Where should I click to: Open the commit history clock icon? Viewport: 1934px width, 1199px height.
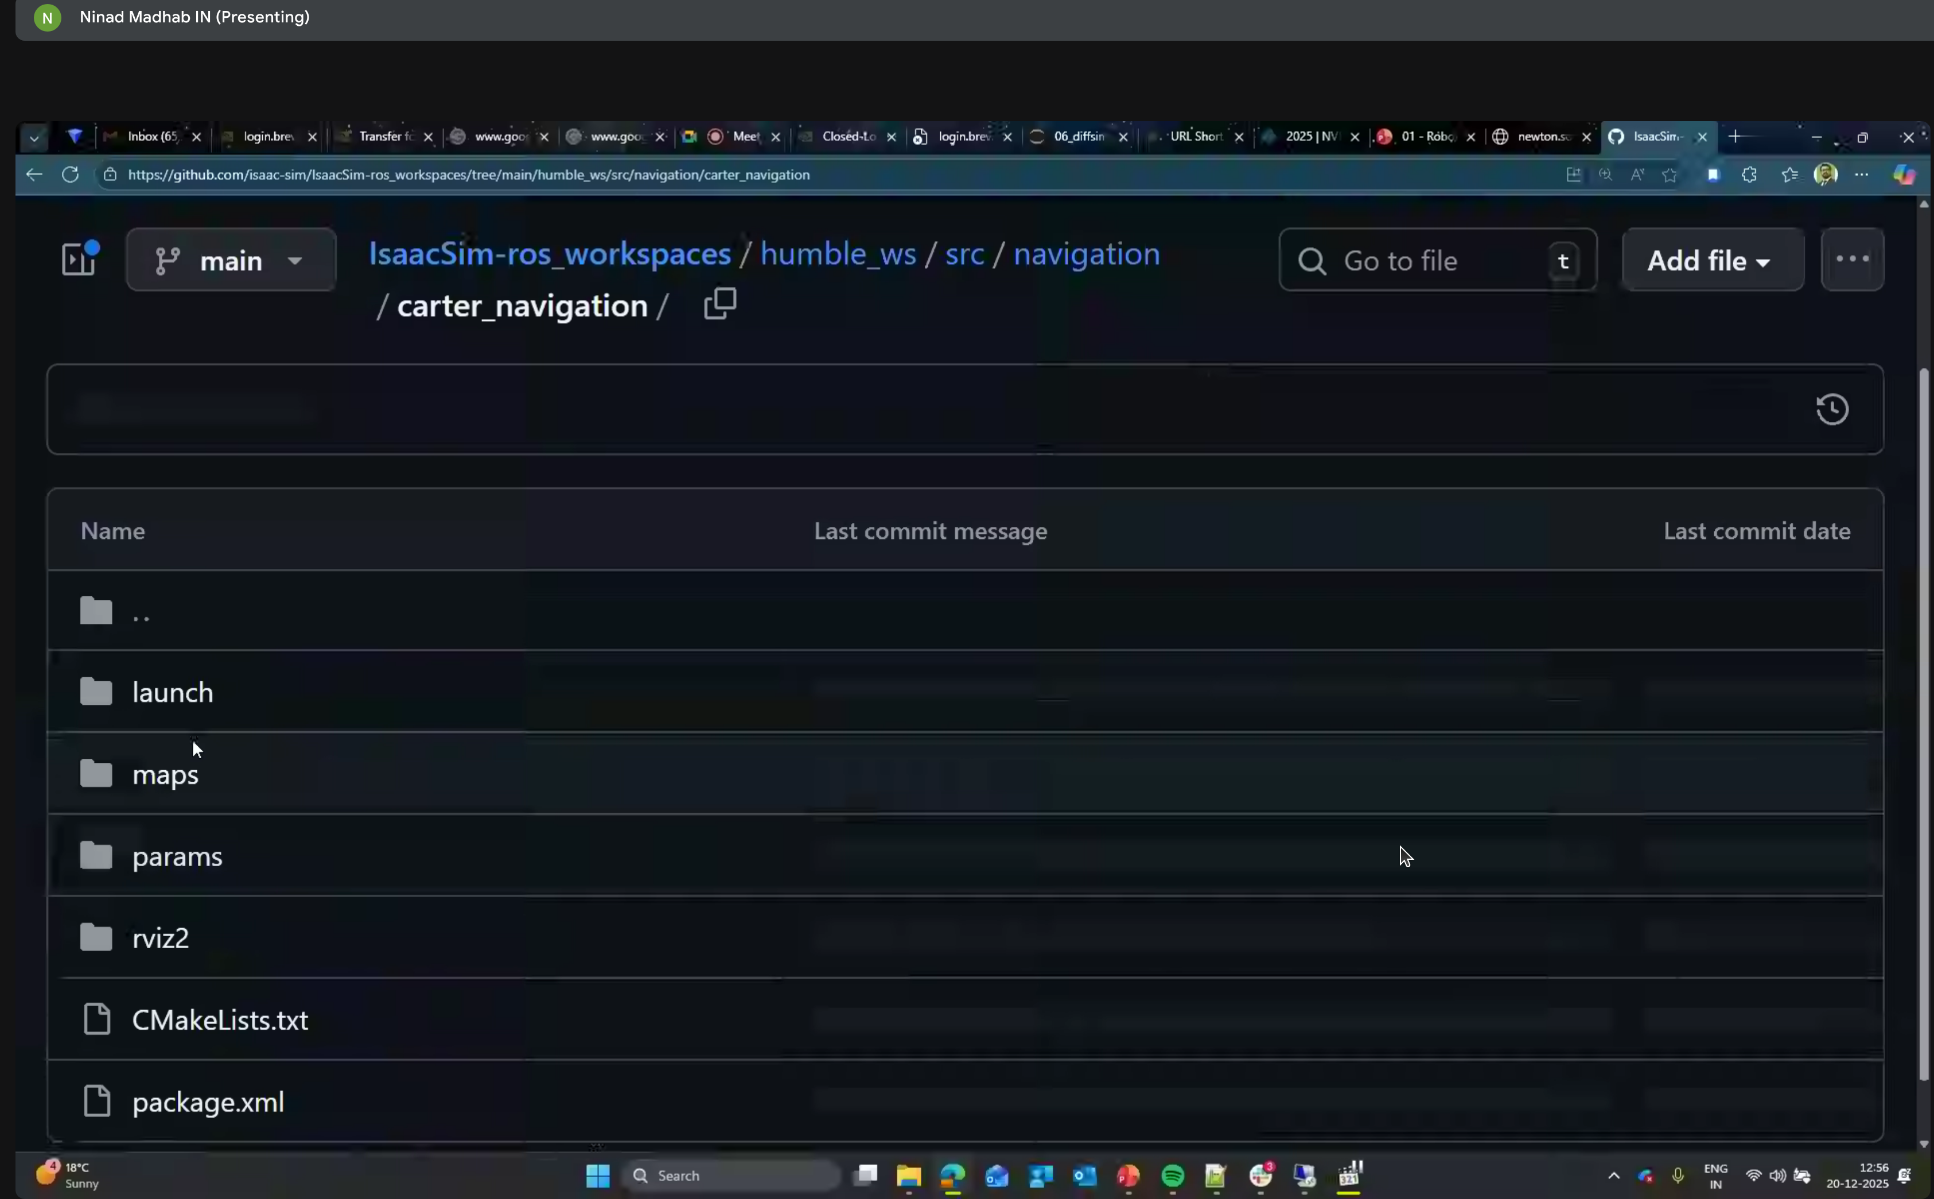click(1832, 409)
